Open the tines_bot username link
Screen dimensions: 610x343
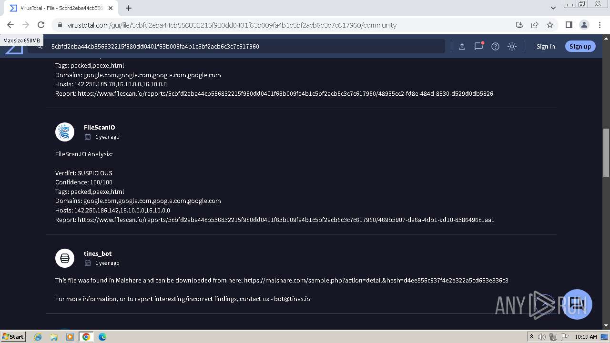click(98, 253)
